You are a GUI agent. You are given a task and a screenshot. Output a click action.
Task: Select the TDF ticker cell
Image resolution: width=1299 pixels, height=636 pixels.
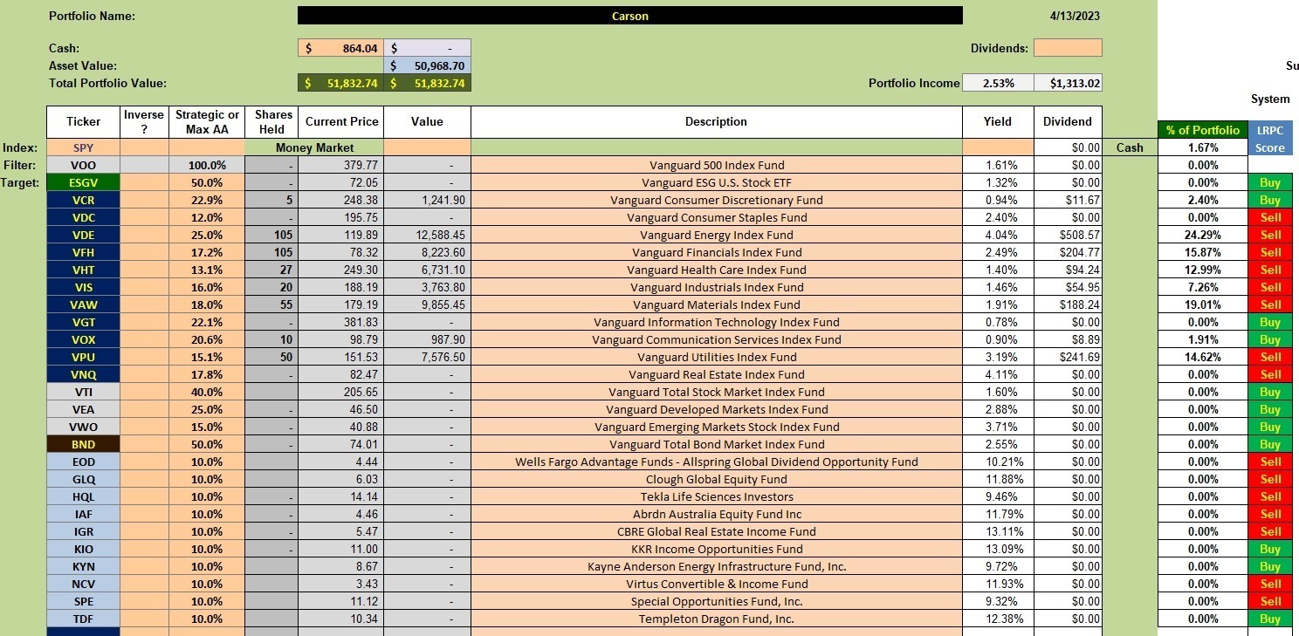[x=83, y=619]
